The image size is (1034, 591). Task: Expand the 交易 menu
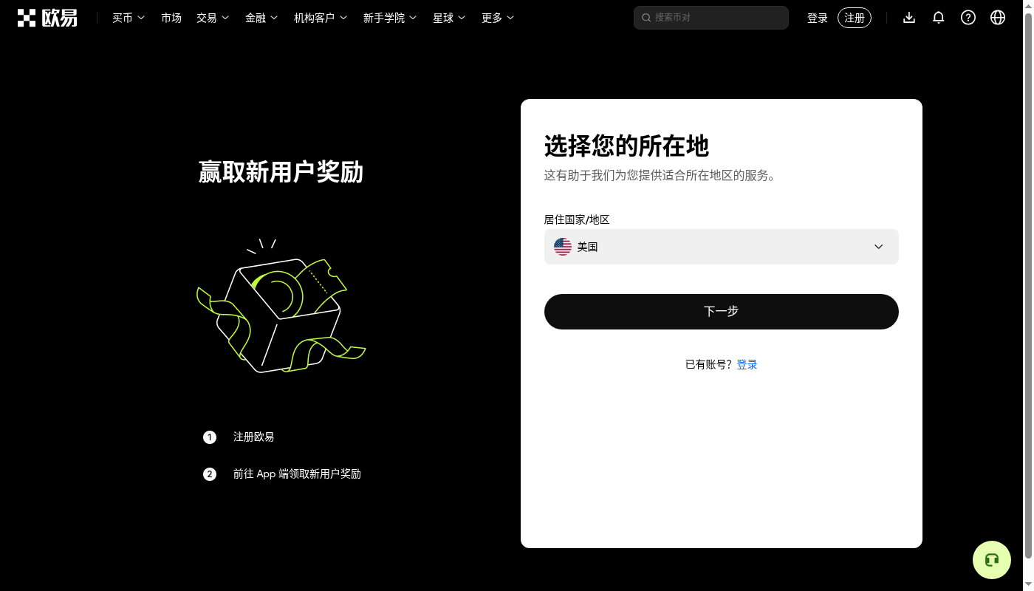[213, 18]
